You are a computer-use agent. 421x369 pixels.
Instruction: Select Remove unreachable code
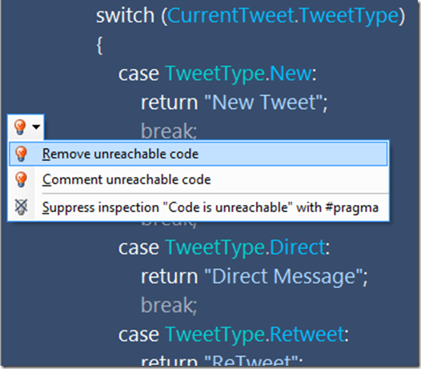pyautogui.click(x=198, y=154)
